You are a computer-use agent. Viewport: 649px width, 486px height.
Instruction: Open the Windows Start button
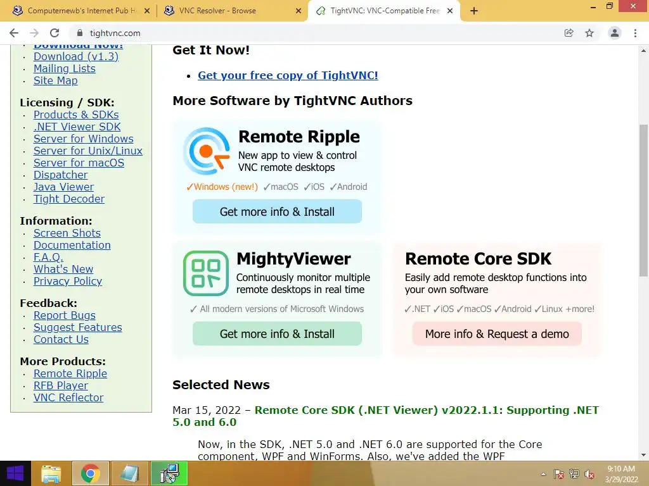(15, 473)
